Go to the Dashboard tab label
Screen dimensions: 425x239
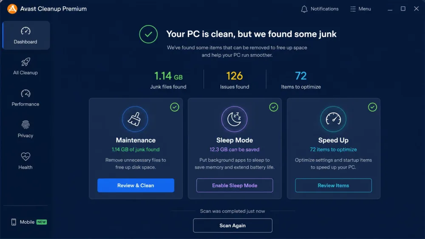(x=25, y=42)
